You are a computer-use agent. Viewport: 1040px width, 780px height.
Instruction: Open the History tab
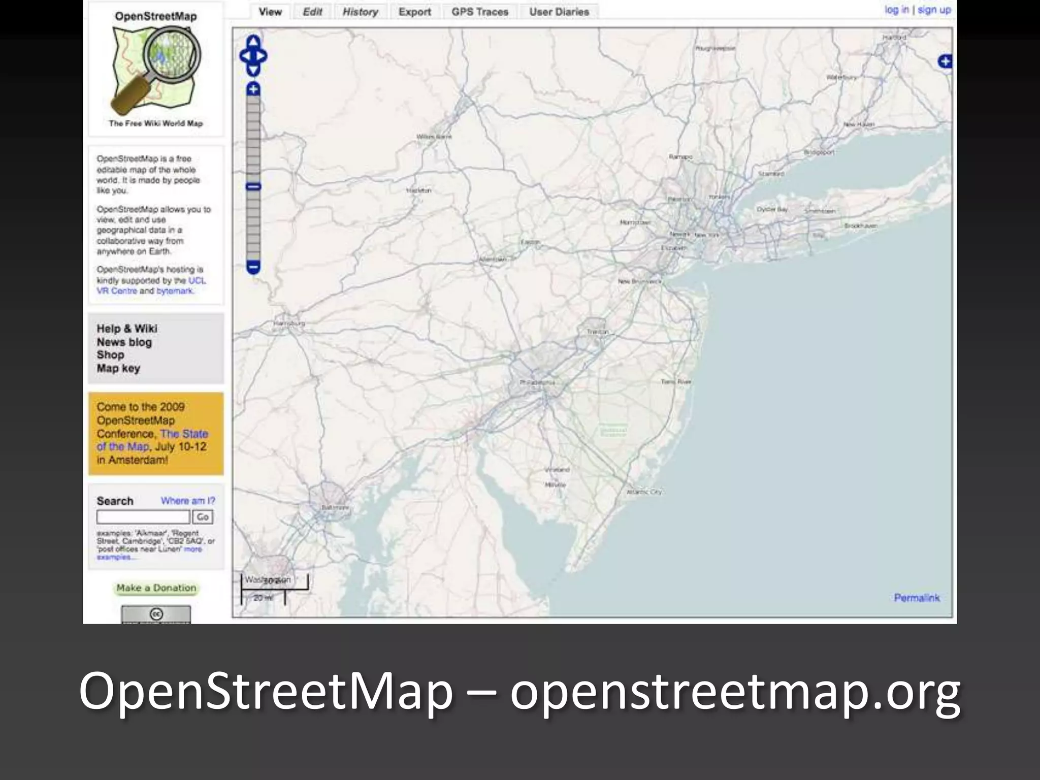click(360, 12)
